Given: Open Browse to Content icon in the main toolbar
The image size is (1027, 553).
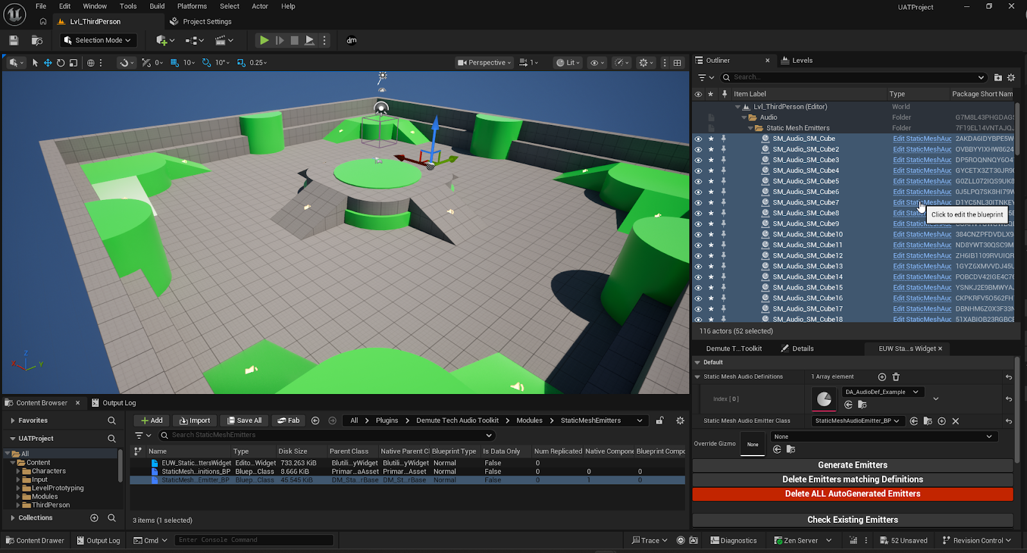Looking at the screenshot, I should tap(37, 40).
